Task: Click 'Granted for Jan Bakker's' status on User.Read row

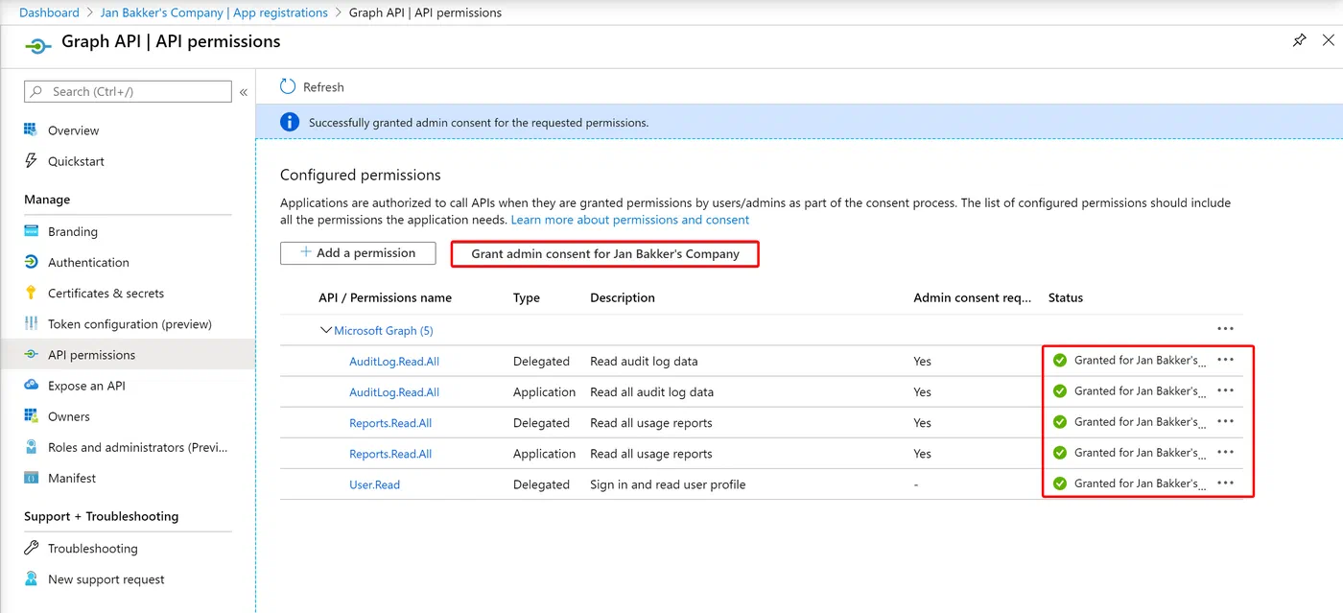Action: (1140, 483)
